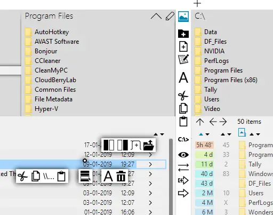Click the right-pane-filled layout icon in popup
Viewport: 273px width, 215px height.
pos(123,145)
